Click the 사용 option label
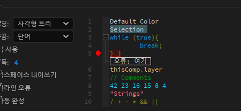241x111 pixels. (x=11, y=49)
